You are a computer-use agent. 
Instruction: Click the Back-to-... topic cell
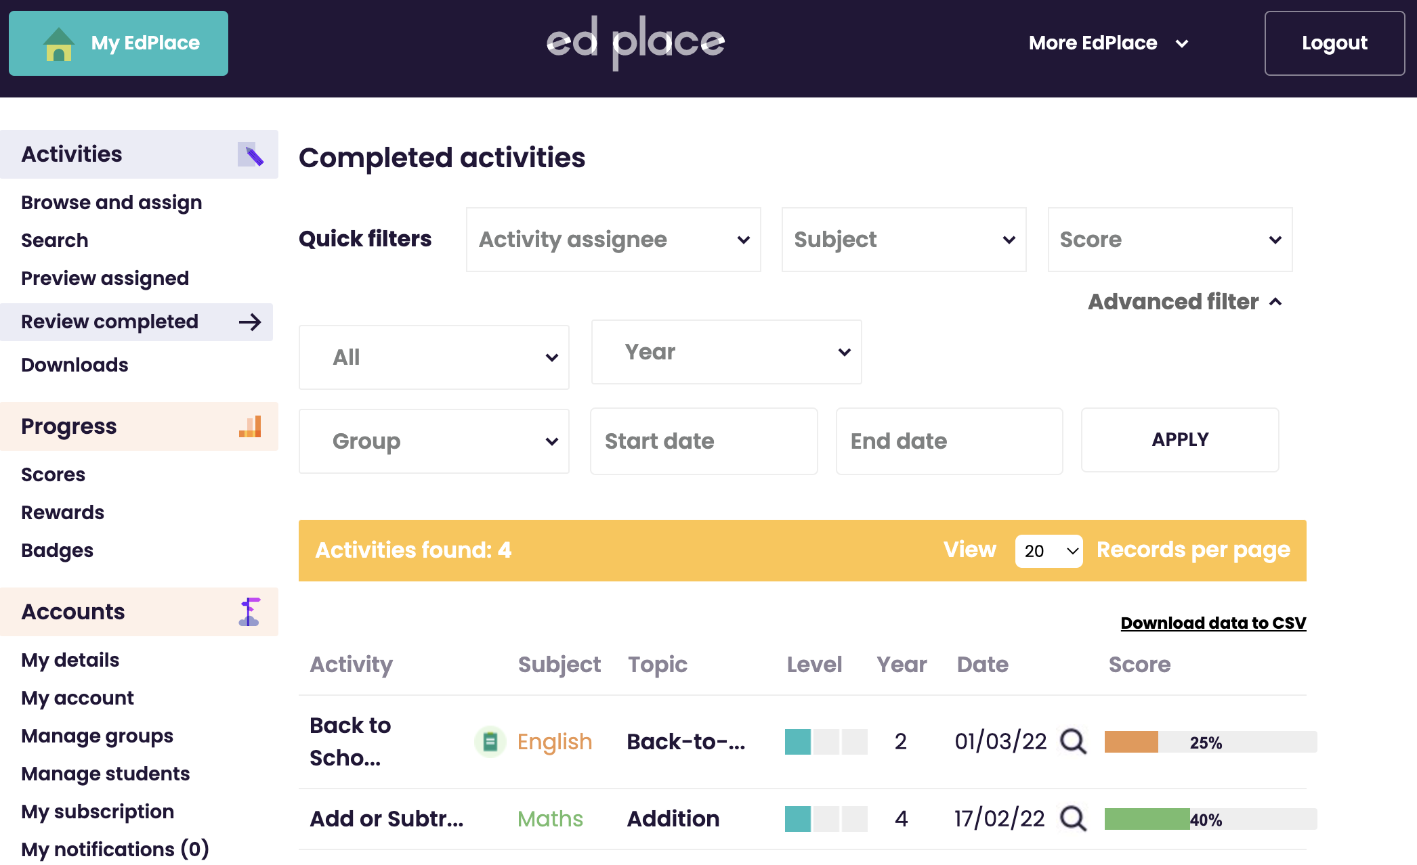point(686,742)
